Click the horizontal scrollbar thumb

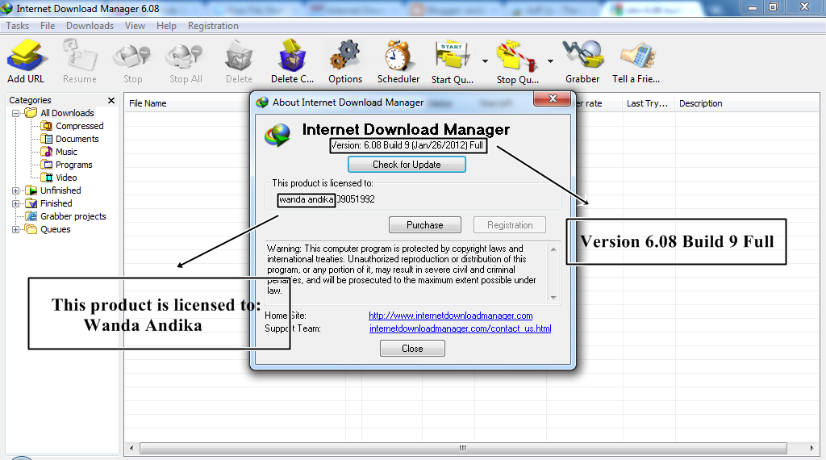click(463, 449)
